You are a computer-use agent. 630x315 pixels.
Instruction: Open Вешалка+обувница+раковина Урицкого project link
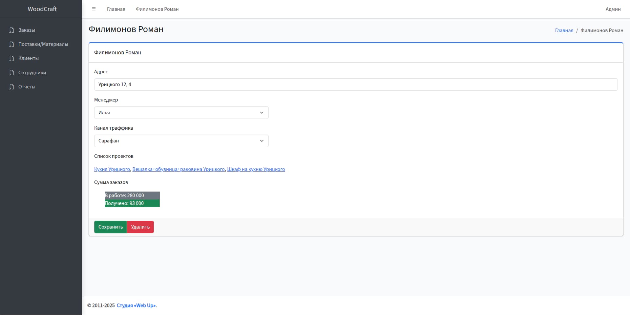click(178, 169)
